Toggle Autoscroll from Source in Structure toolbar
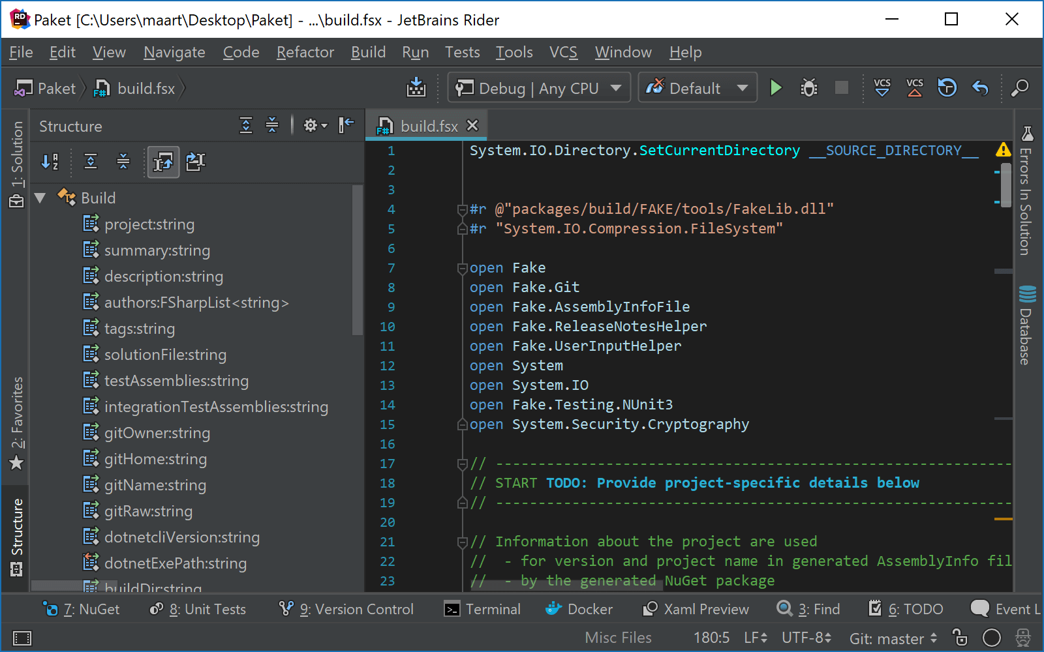 (x=164, y=162)
